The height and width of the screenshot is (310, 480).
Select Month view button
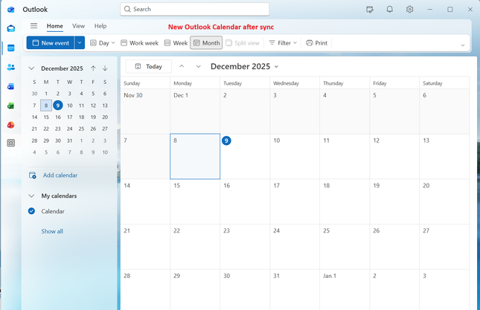(206, 43)
